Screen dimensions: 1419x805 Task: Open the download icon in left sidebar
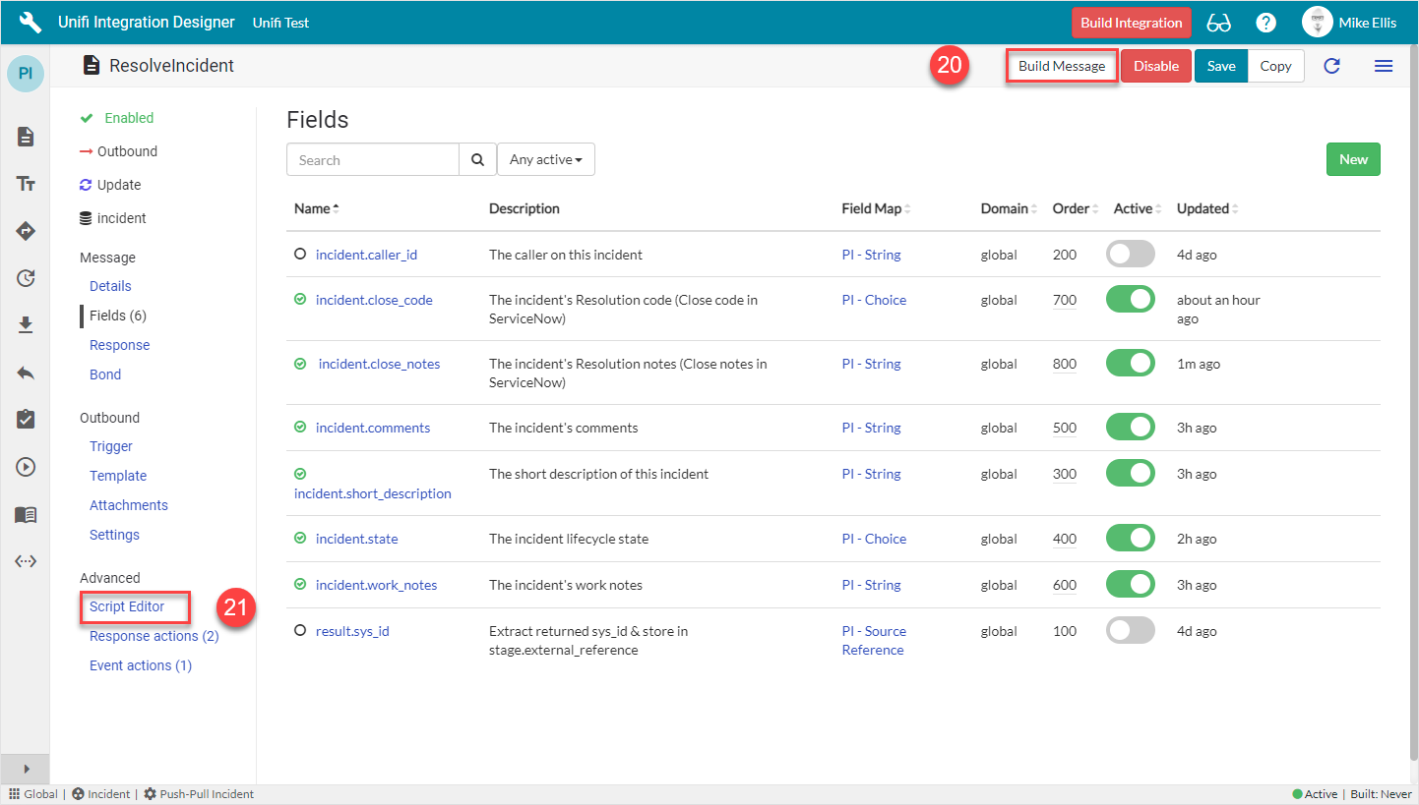[26, 325]
